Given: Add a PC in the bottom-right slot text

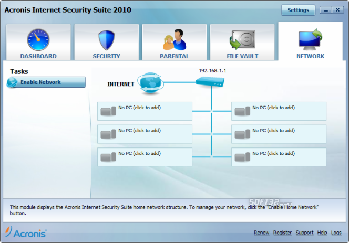Looking at the screenshot, I should (x=273, y=153).
